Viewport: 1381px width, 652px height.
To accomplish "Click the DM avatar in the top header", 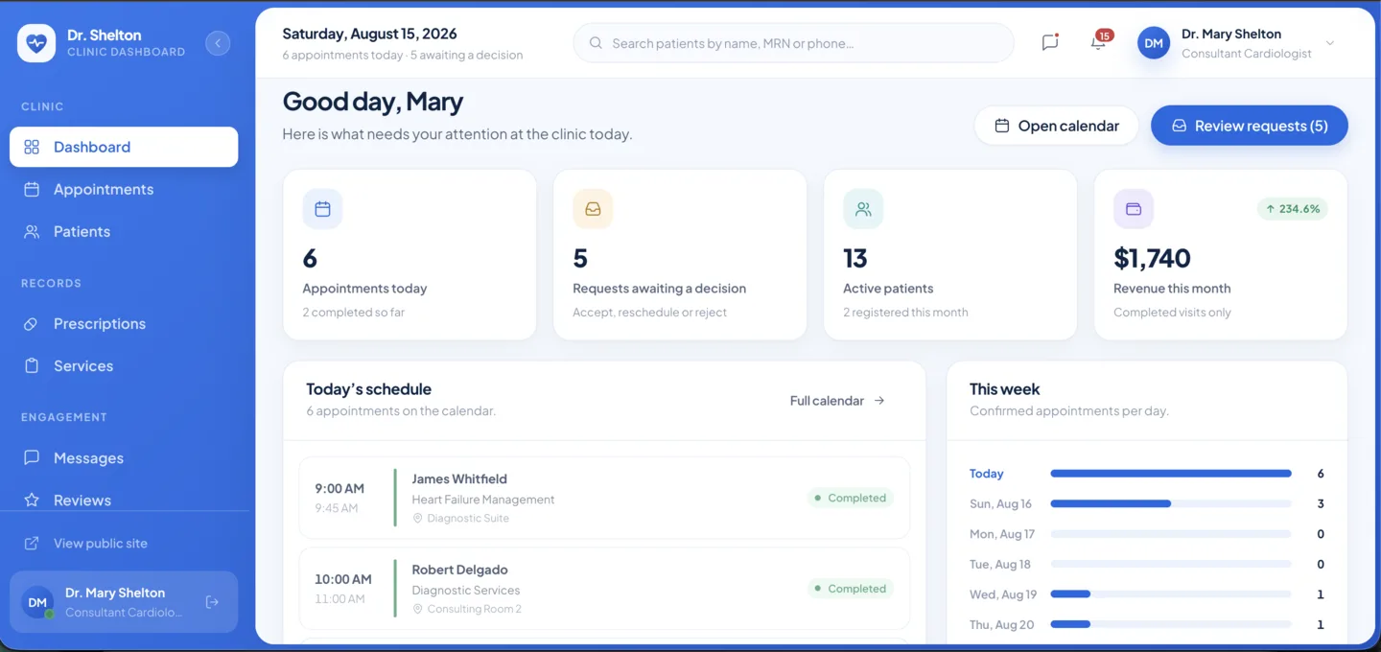I will coord(1154,43).
